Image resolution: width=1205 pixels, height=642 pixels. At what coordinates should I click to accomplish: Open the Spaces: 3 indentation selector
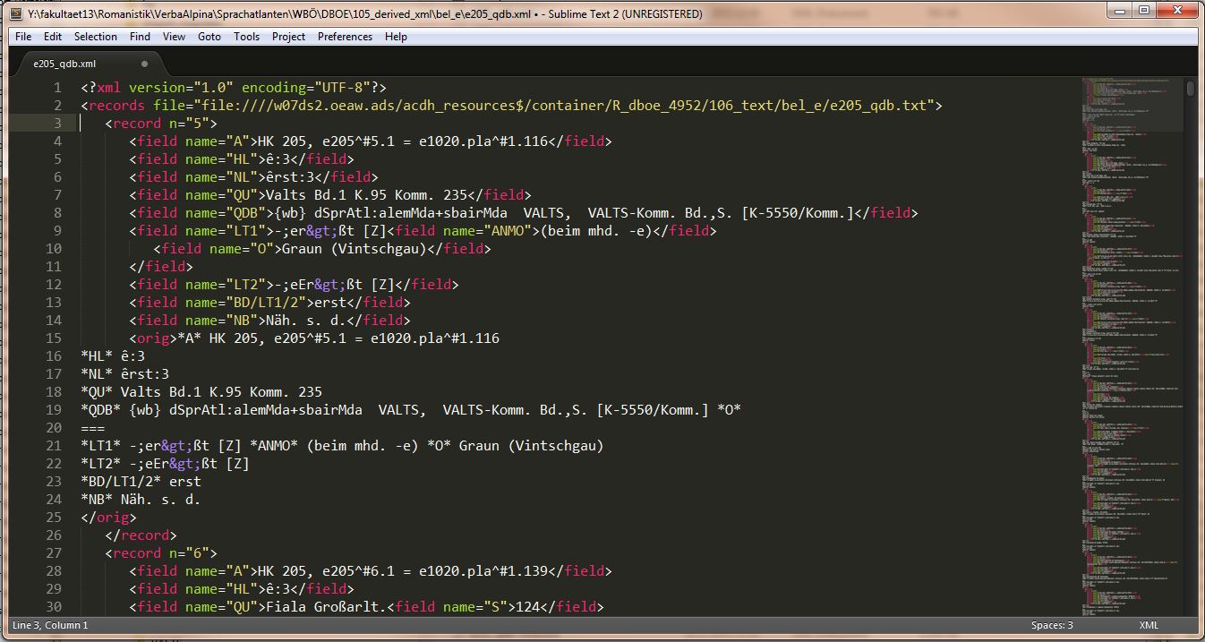1052,625
